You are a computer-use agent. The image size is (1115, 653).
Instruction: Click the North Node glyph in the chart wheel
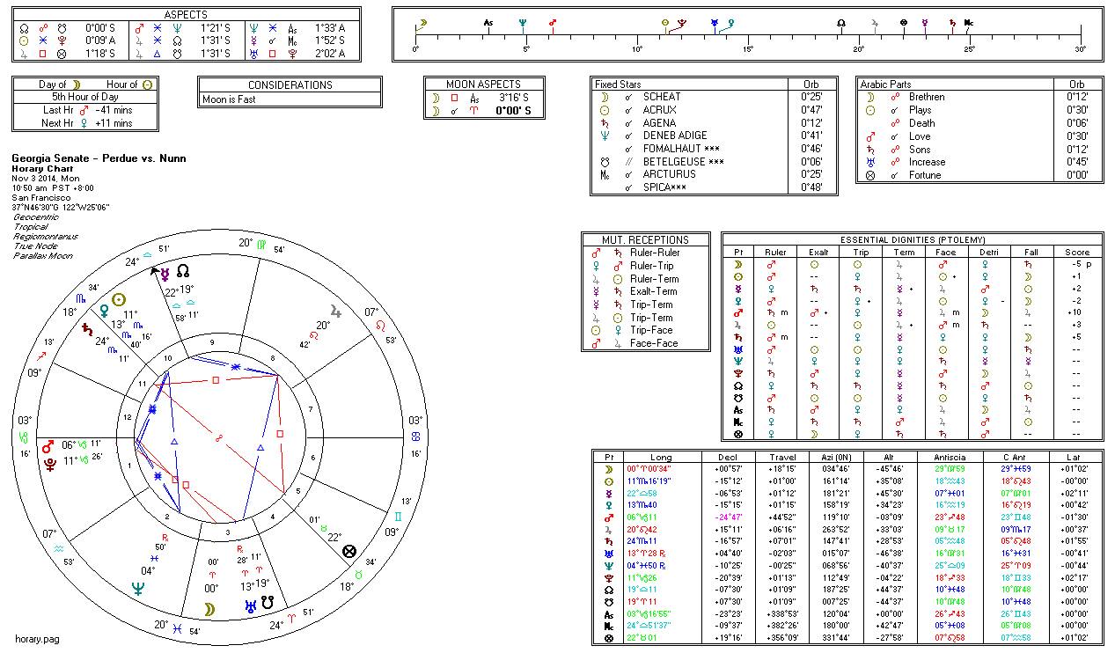[x=183, y=271]
